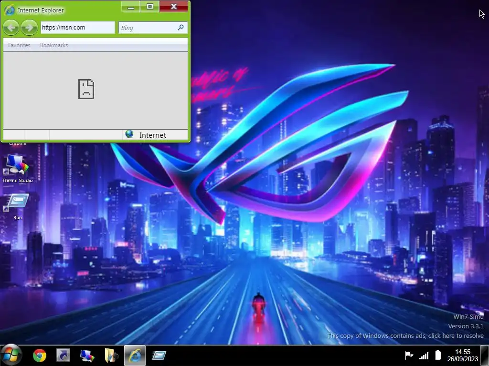Click the https://msn.com address field
Screen dimensions: 489x366
78,27
